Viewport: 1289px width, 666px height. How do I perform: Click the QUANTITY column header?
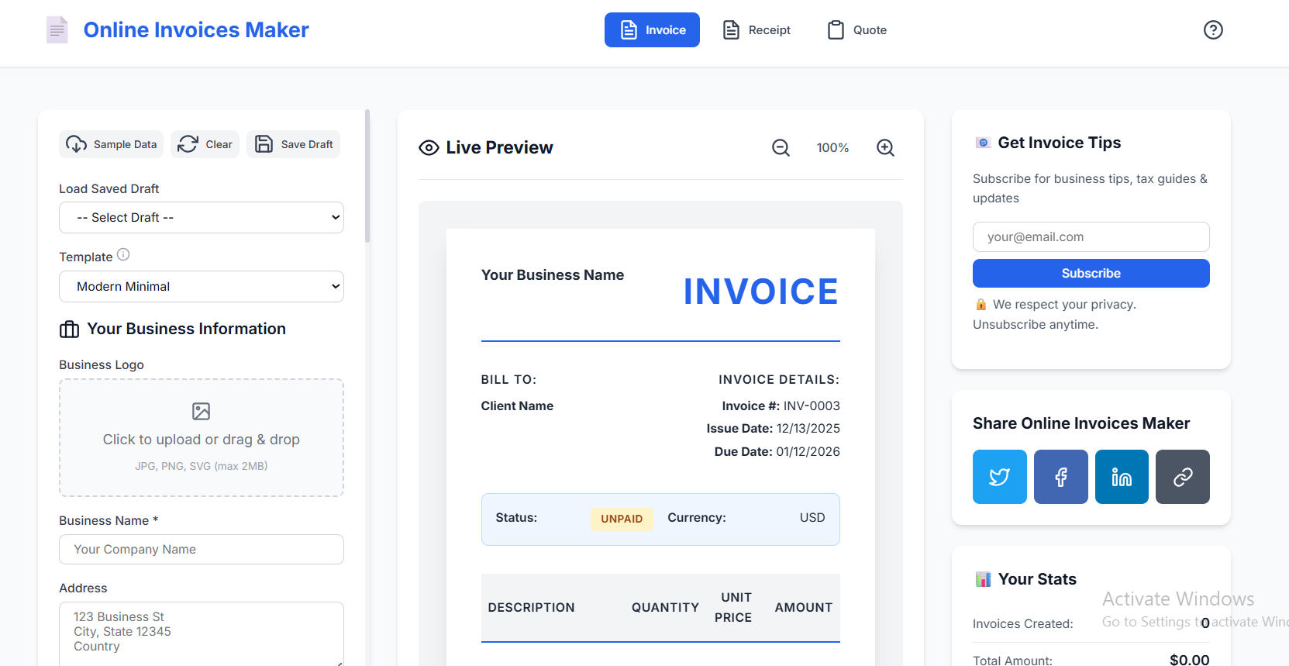pos(665,607)
